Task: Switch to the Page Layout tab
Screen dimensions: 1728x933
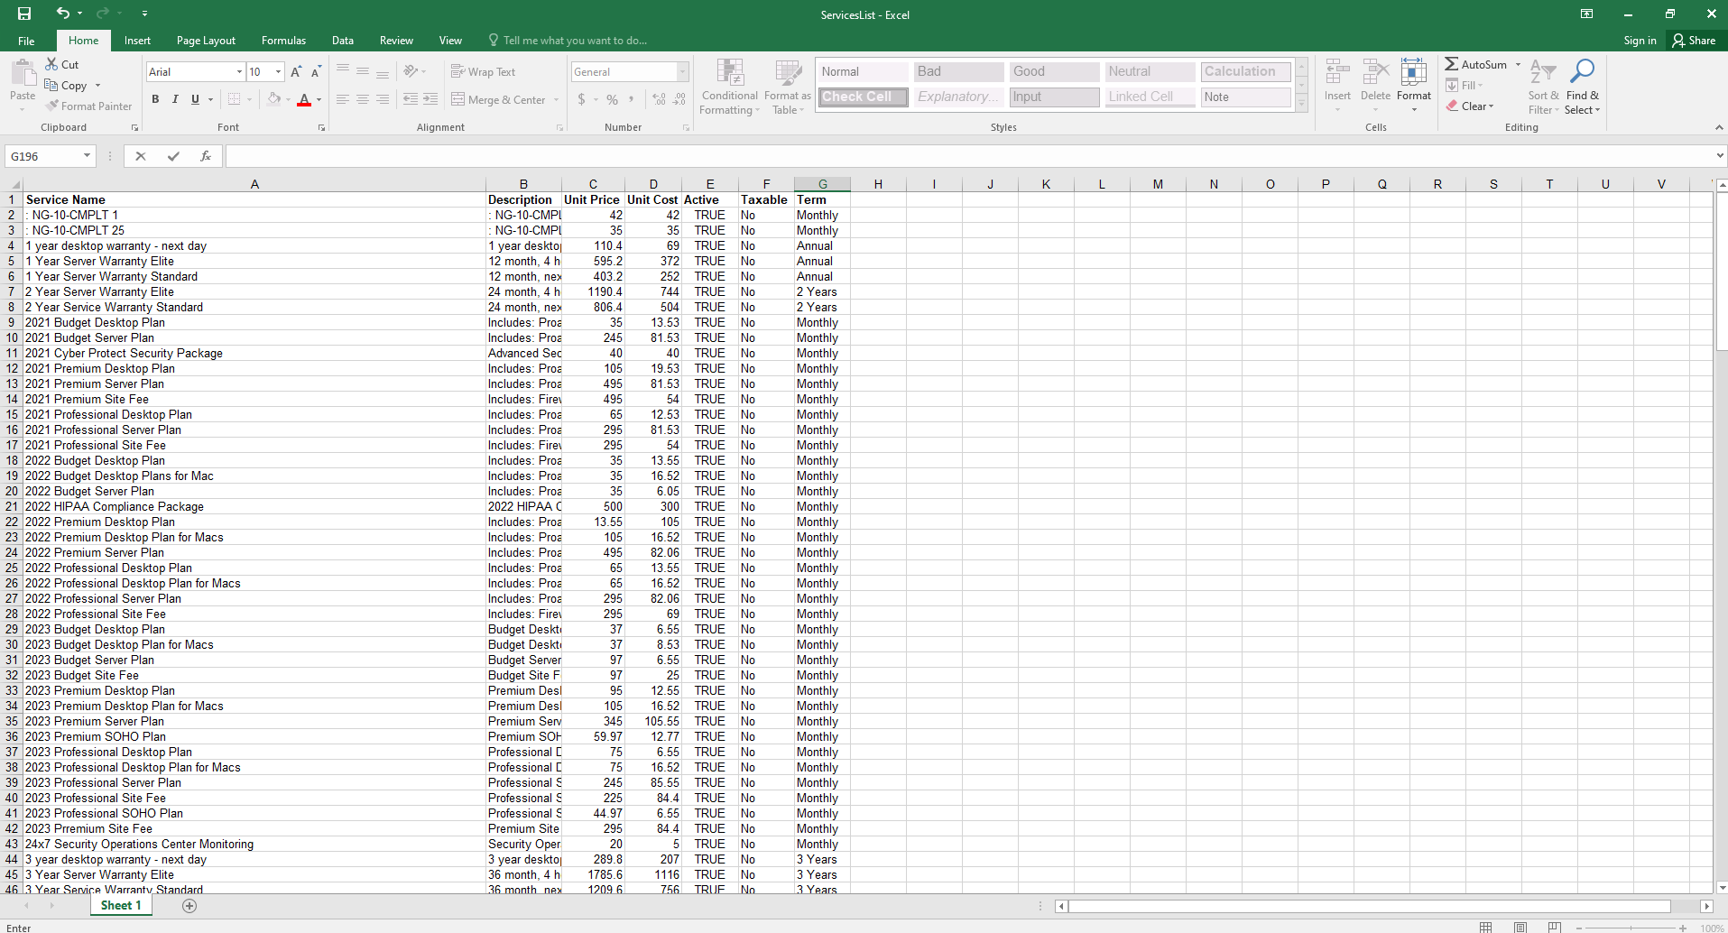Action: [x=206, y=41]
